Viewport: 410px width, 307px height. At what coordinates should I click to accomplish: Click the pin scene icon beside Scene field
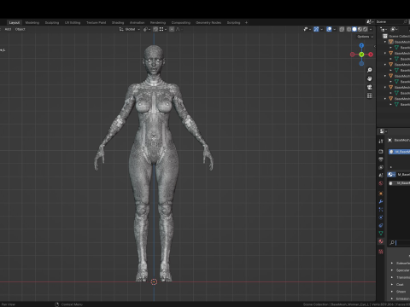pos(406,22)
